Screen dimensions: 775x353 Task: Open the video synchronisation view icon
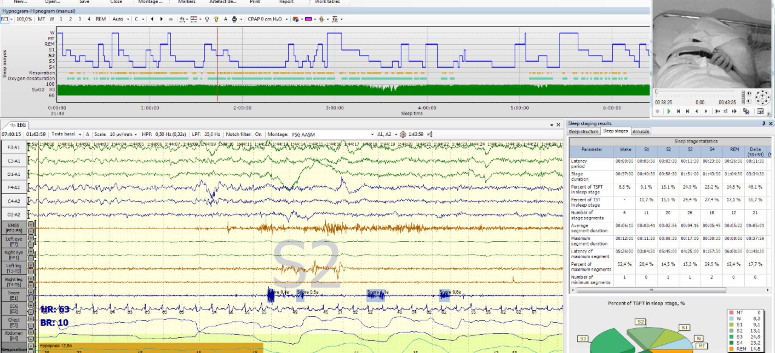click(760, 111)
